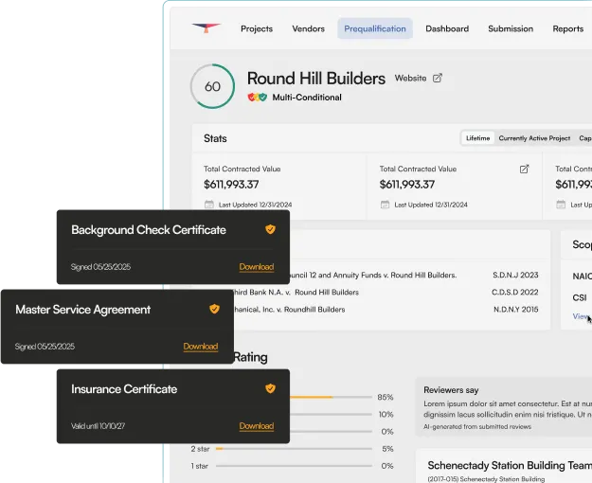The width and height of the screenshot is (592, 483).
Task: Click the Round Hill Builders heading
Action: click(x=316, y=79)
